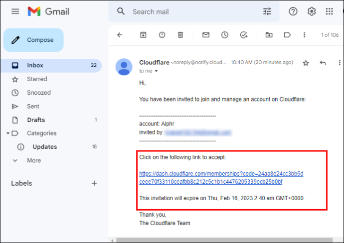
Task: Click the Gmail logo
Action: click(48, 11)
